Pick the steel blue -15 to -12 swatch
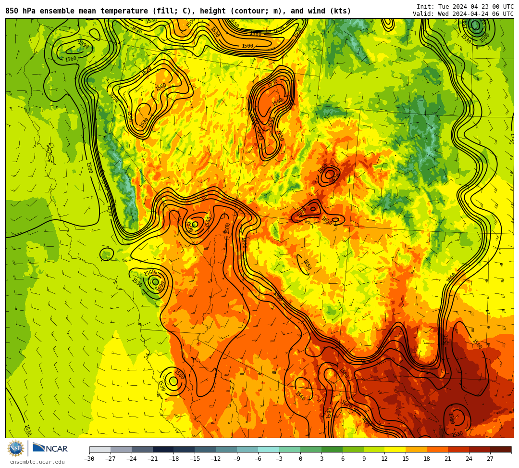519x468 pixels. (x=206, y=449)
